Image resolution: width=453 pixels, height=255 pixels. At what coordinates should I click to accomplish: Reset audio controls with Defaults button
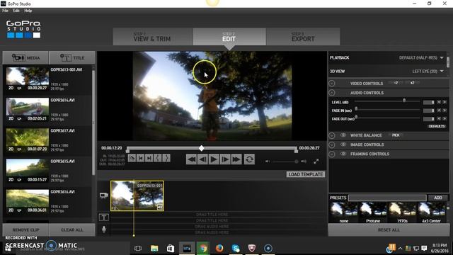[x=437, y=126]
